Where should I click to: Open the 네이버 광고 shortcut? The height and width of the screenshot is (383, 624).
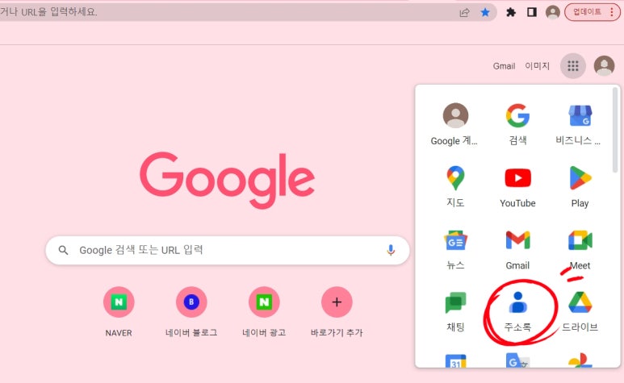point(264,311)
